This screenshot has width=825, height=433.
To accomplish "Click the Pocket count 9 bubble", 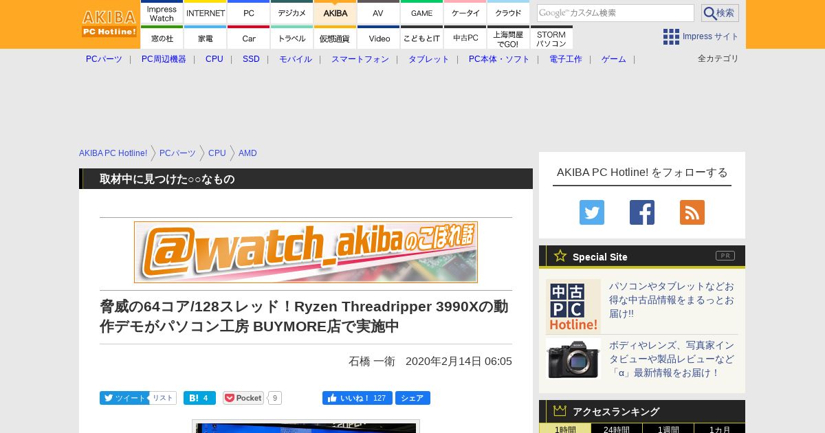I will [275, 398].
